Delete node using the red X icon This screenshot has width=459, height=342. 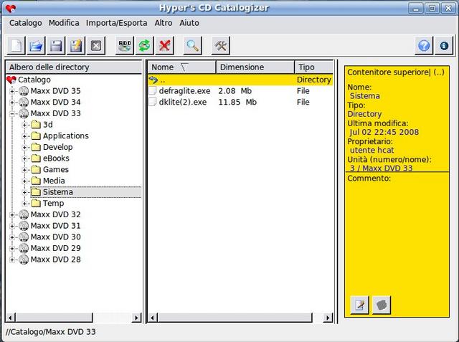[x=164, y=46]
